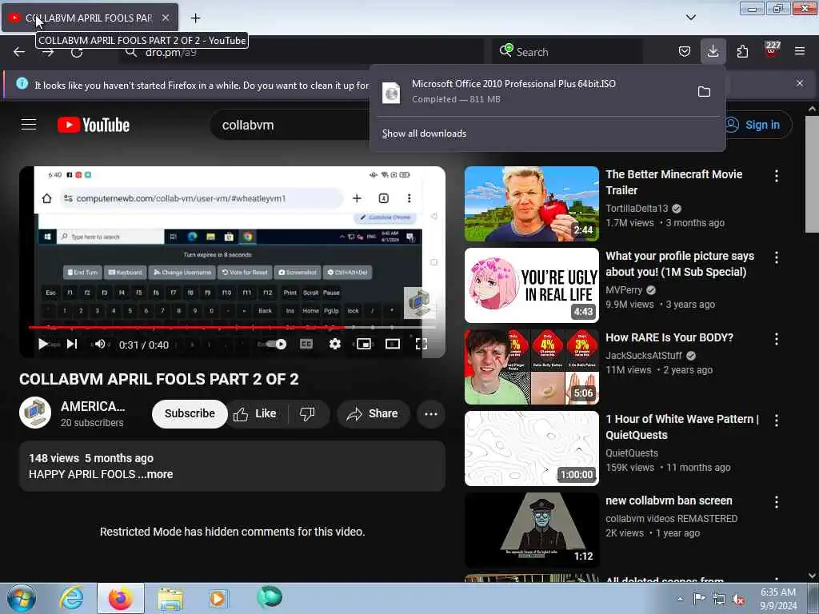Click the JackSucksAtStuff channel name

(x=644, y=356)
